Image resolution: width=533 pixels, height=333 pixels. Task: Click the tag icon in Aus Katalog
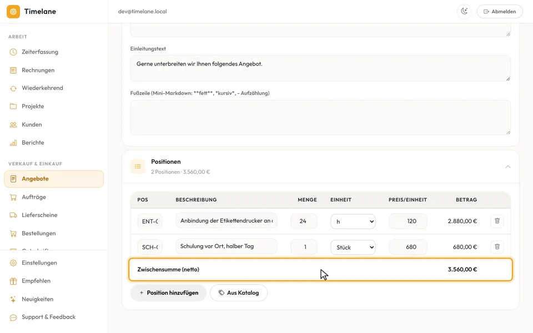click(222, 293)
